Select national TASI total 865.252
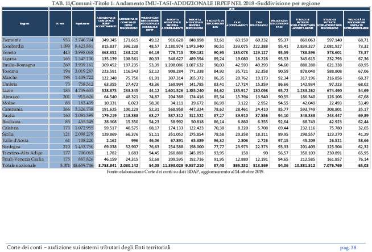 click(x=241, y=165)
